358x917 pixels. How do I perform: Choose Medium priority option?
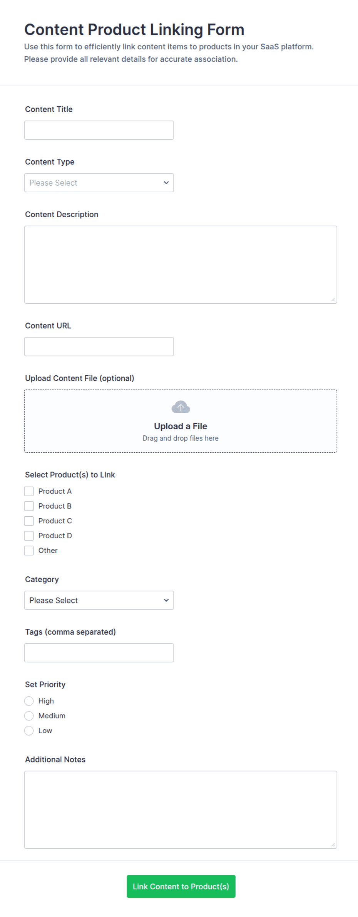pyautogui.click(x=29, y=716)
